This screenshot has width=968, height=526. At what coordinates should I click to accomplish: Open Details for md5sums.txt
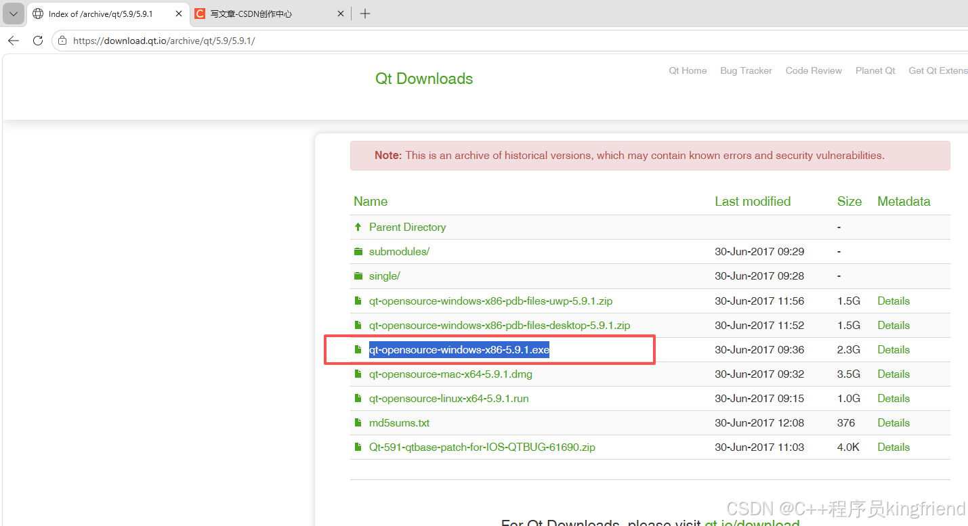pos(893,422)
